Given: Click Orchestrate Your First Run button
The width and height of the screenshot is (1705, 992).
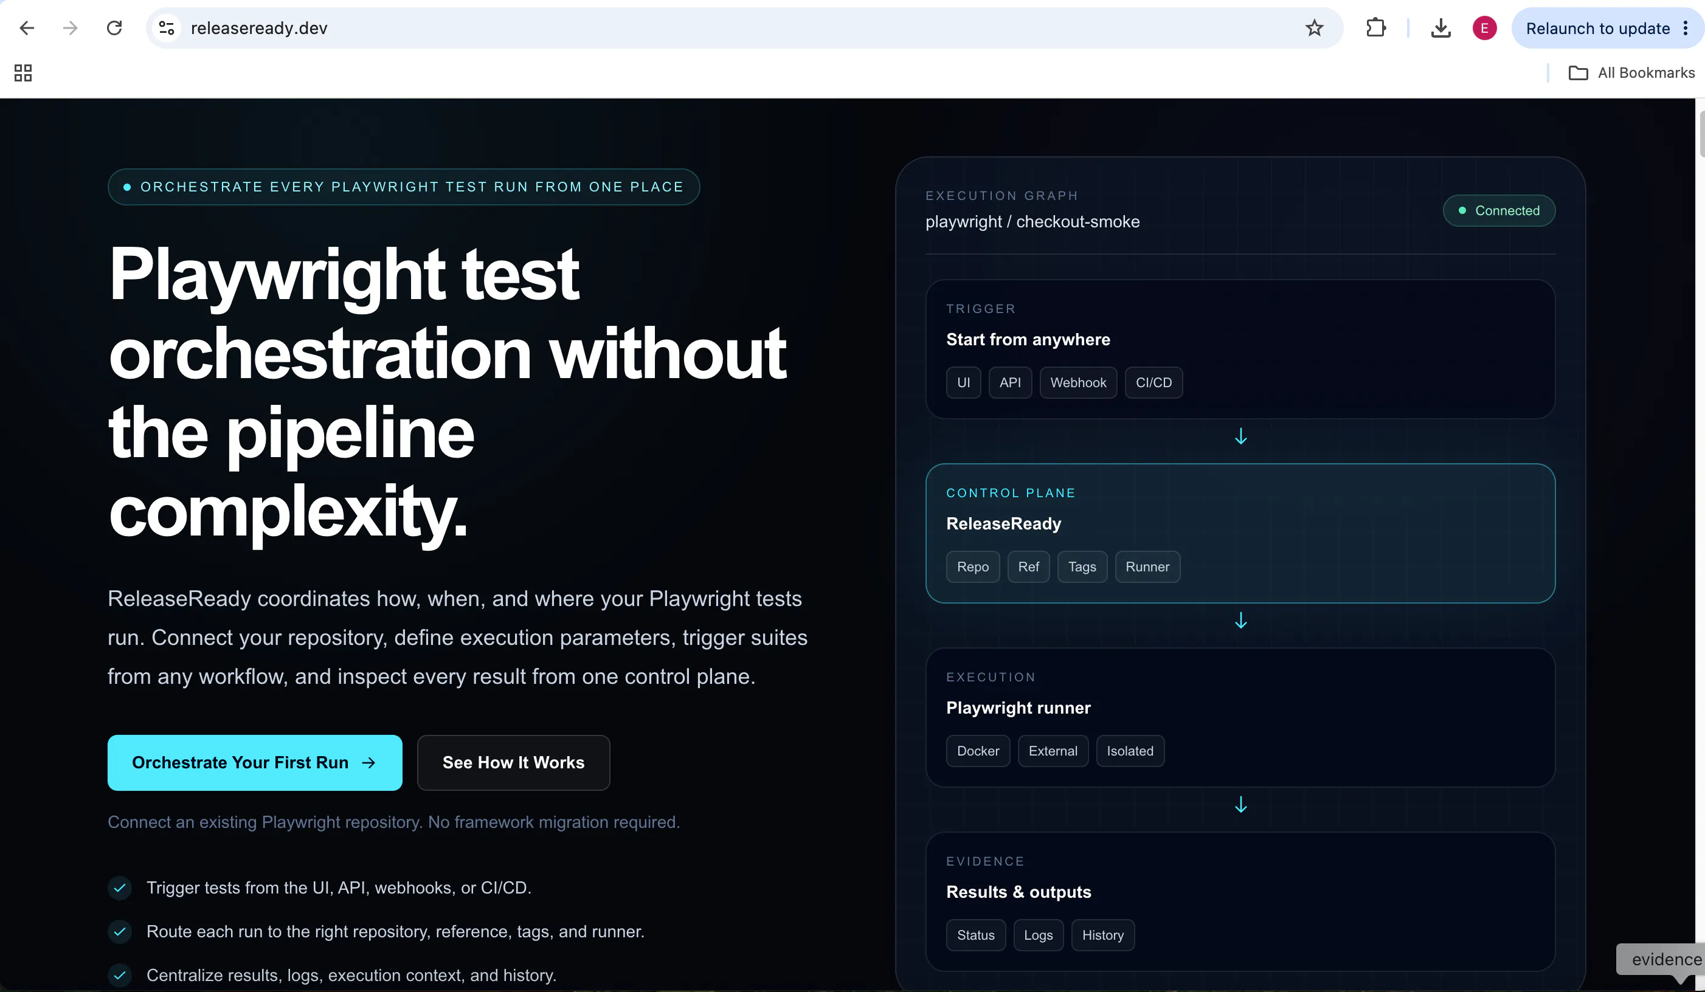Looking at the screenshot, I should [255, 763].
